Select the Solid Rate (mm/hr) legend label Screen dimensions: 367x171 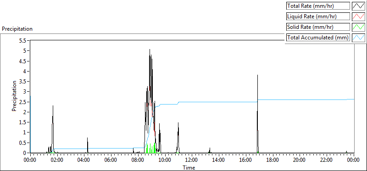(318, 27)
